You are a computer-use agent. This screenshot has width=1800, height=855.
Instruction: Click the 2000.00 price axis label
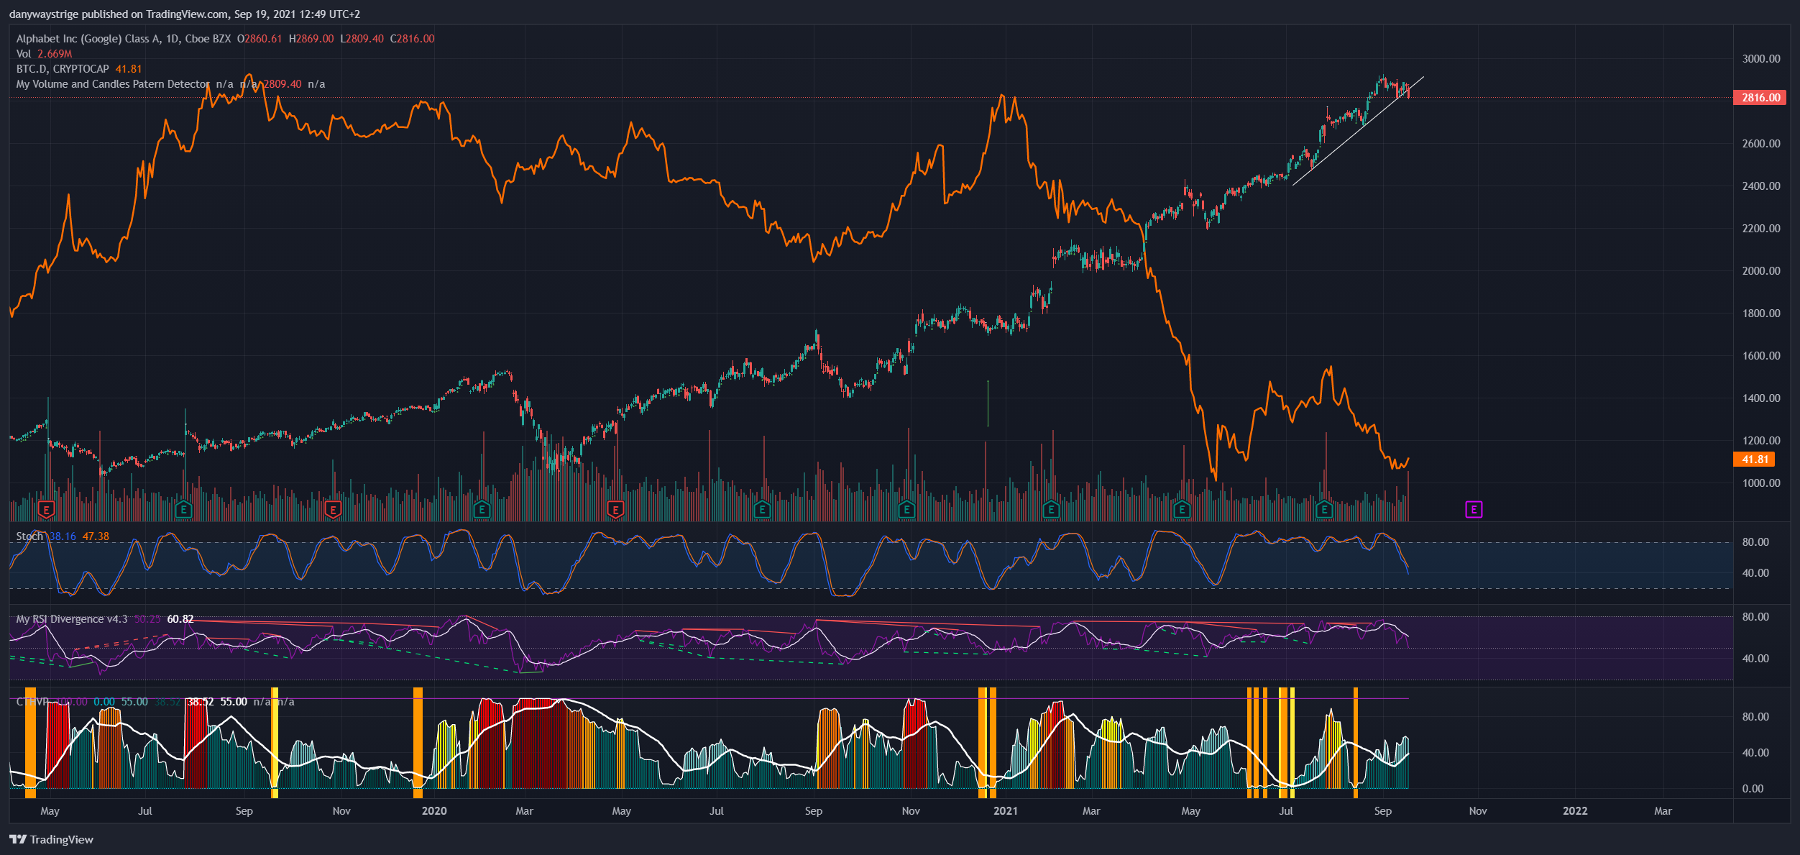[x=1761, y=271]
